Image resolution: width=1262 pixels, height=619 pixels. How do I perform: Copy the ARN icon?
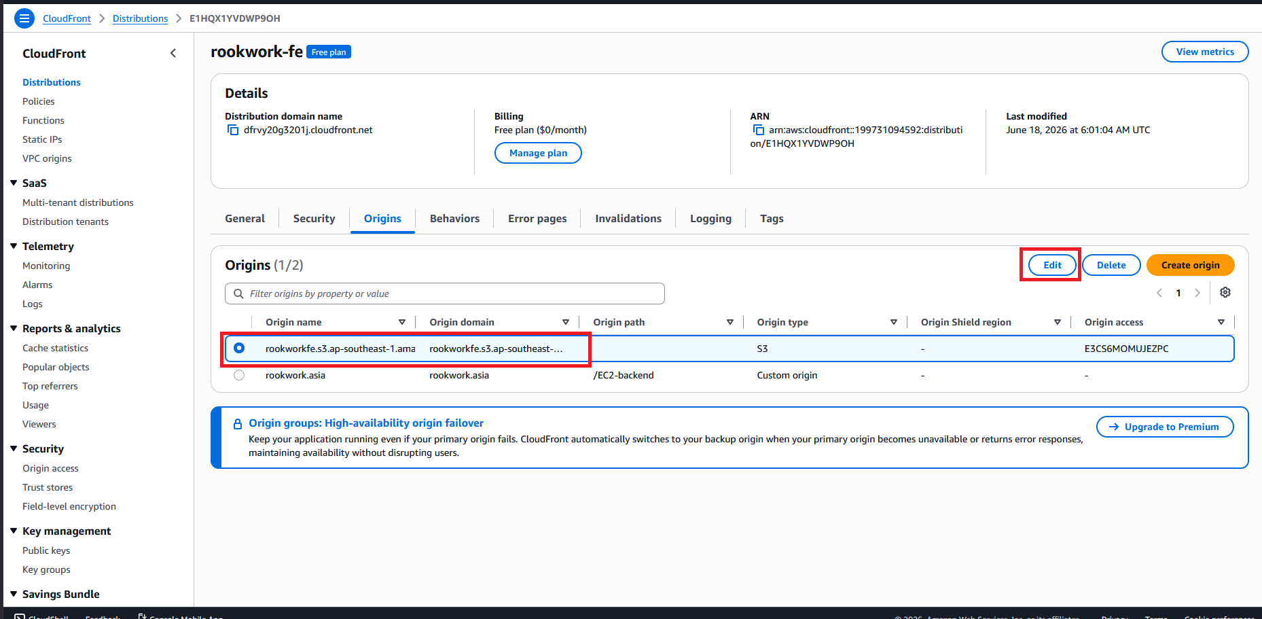point(758,130)
